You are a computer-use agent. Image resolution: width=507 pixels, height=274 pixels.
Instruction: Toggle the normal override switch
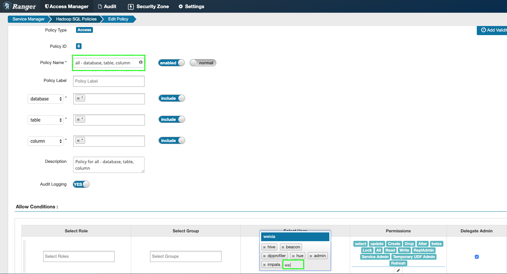pos(203,63)
